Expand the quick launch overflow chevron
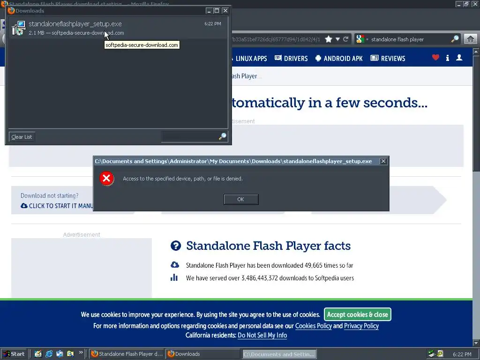Viewport: 480px width, 360px height. tap(81, 352)
